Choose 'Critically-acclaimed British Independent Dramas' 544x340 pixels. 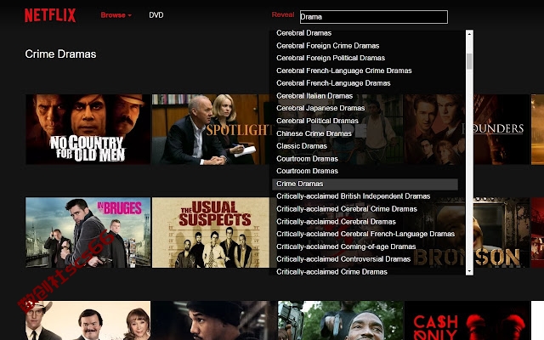(x=354, y=196)
